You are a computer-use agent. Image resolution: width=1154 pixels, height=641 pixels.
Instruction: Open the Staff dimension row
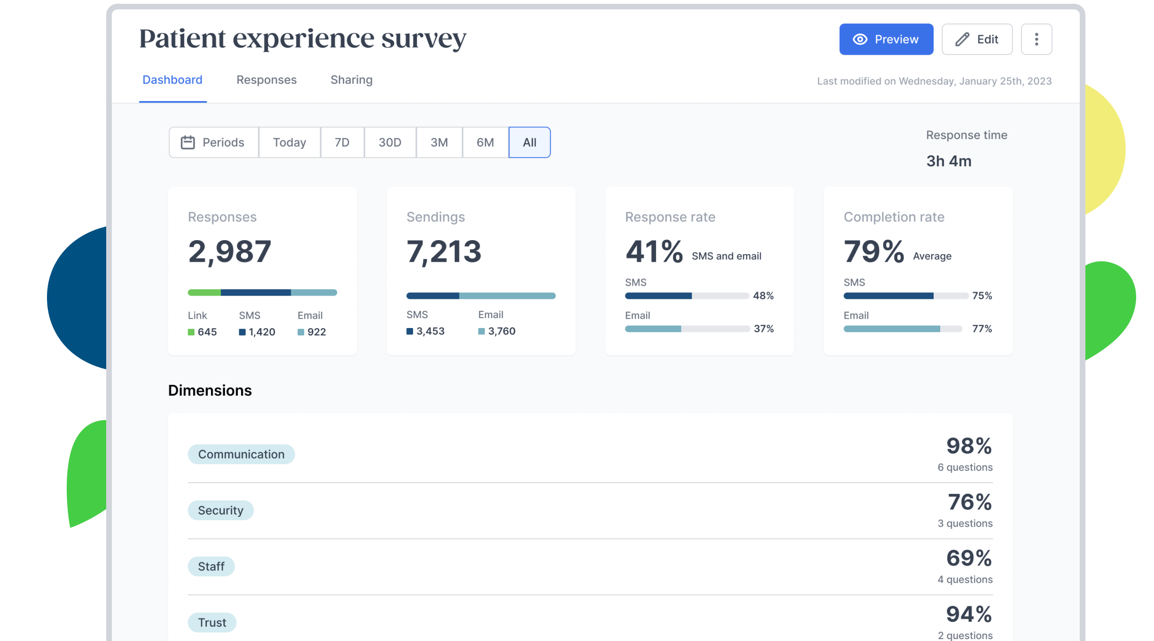tap(211, 566)
